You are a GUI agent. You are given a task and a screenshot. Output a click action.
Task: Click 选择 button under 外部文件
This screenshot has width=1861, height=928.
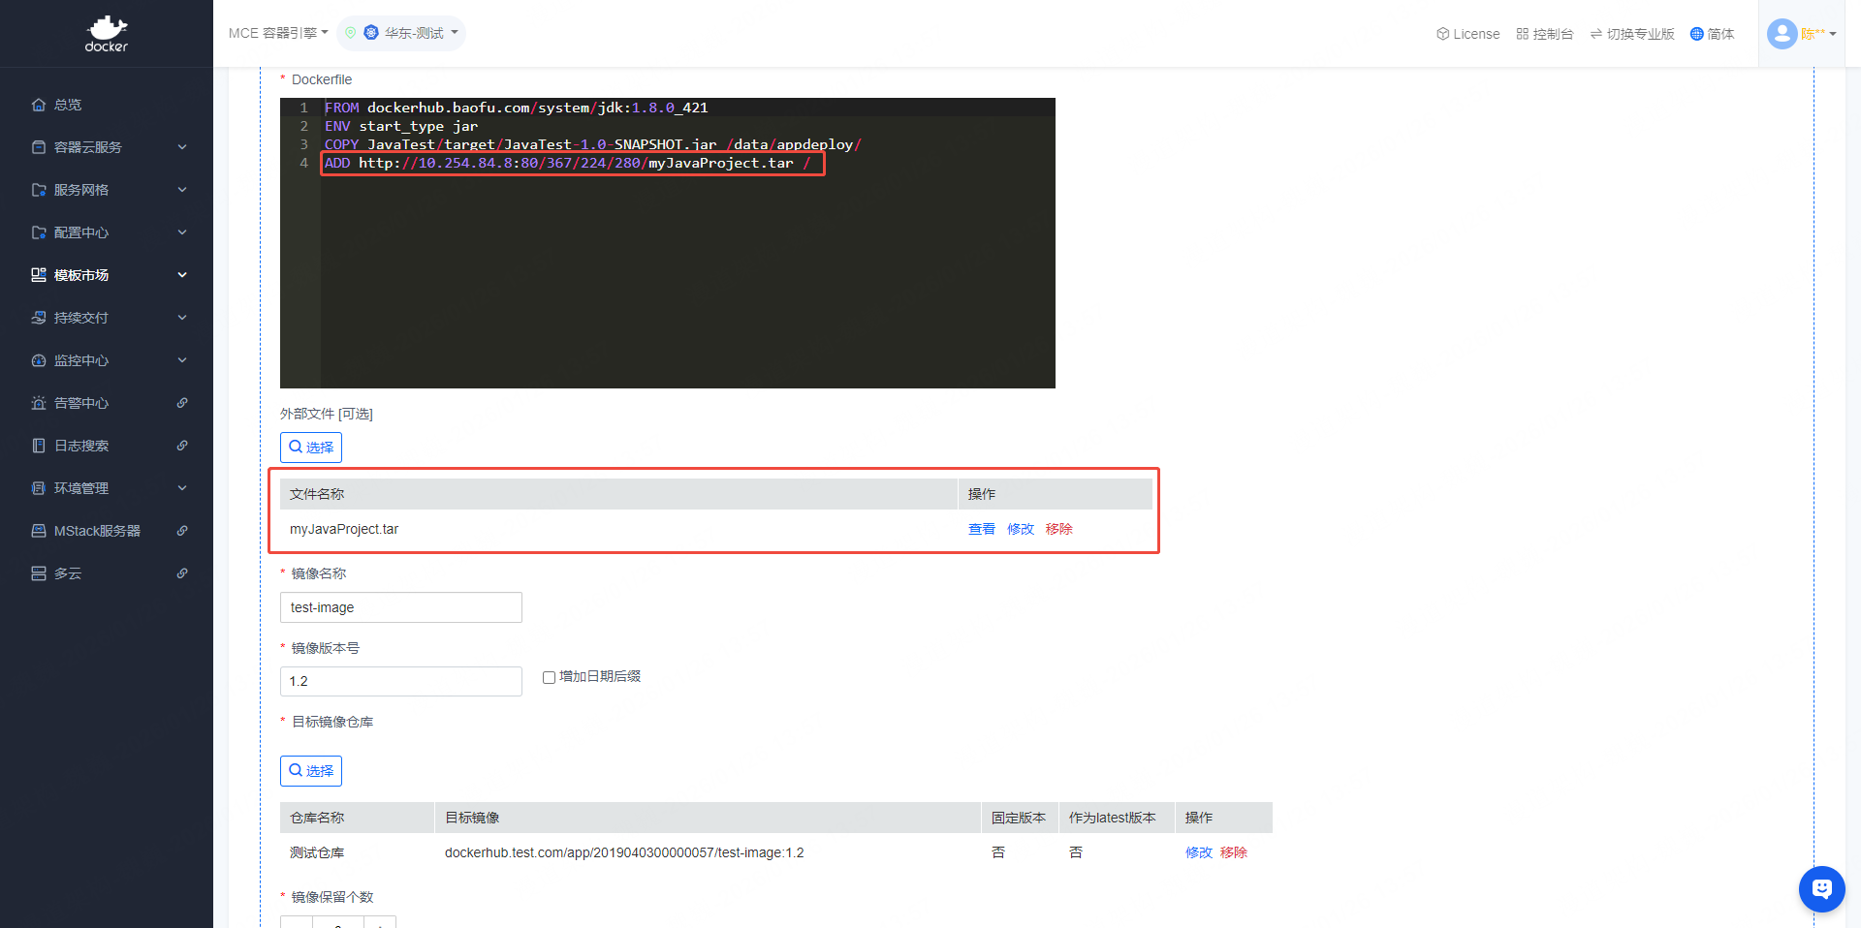[x=311, y=448]
